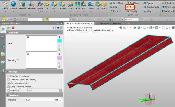
Task: Select the Trim command in Edit Shape
Action: (x=130, y=7)
